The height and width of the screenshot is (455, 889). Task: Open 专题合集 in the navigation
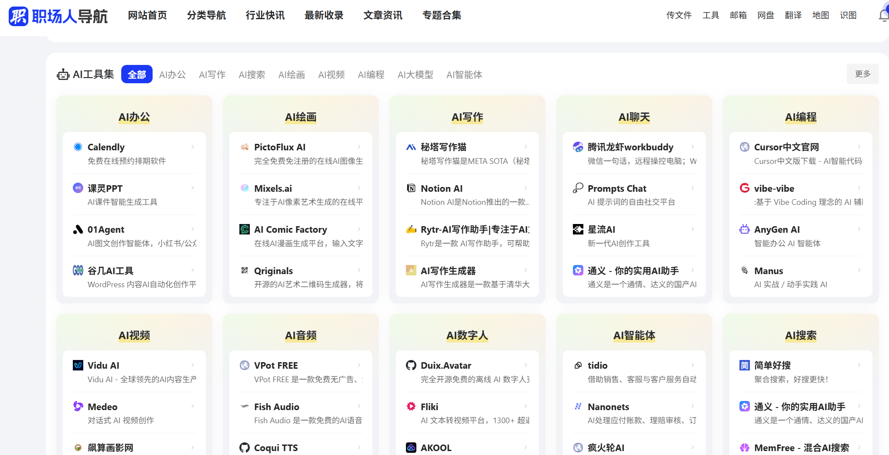coord(442,15)
